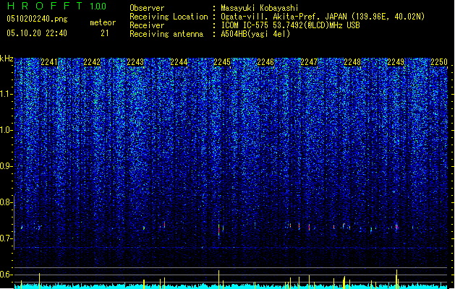Click the 2249 time marker
This screenshot has height=289, width=455.
click(x=396, y=62)
